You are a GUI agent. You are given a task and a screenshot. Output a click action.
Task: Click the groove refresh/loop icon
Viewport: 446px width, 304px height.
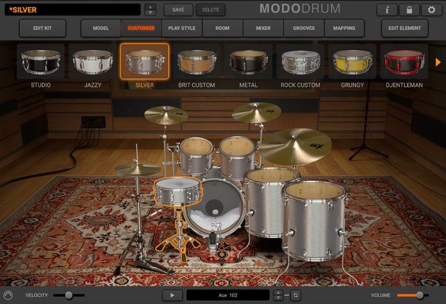click(x=296, y=295)
